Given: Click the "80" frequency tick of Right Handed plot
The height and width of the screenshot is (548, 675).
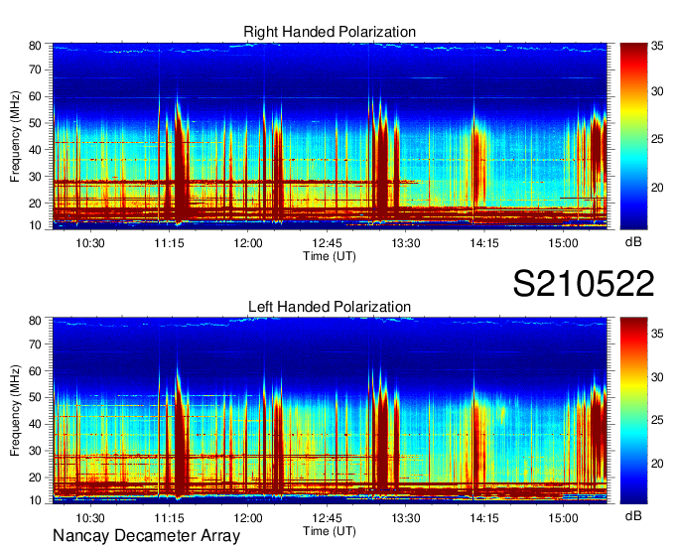Looking at the screenshot, I should pos(35,46).
